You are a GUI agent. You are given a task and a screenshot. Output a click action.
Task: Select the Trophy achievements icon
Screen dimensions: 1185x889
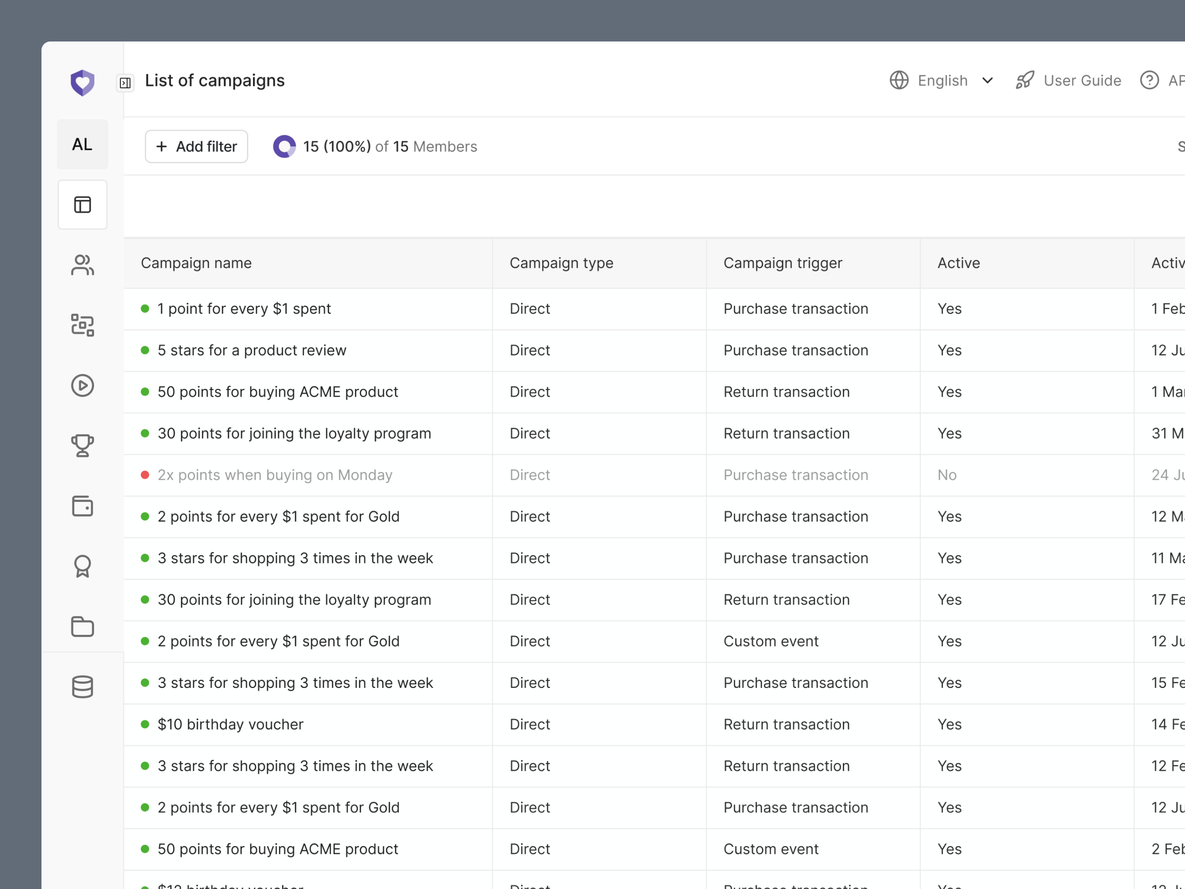click(82, 445)
